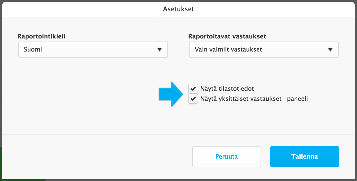Open the 'Vain valmiit vastaukset' selector arrow

[x=331, y=49]
